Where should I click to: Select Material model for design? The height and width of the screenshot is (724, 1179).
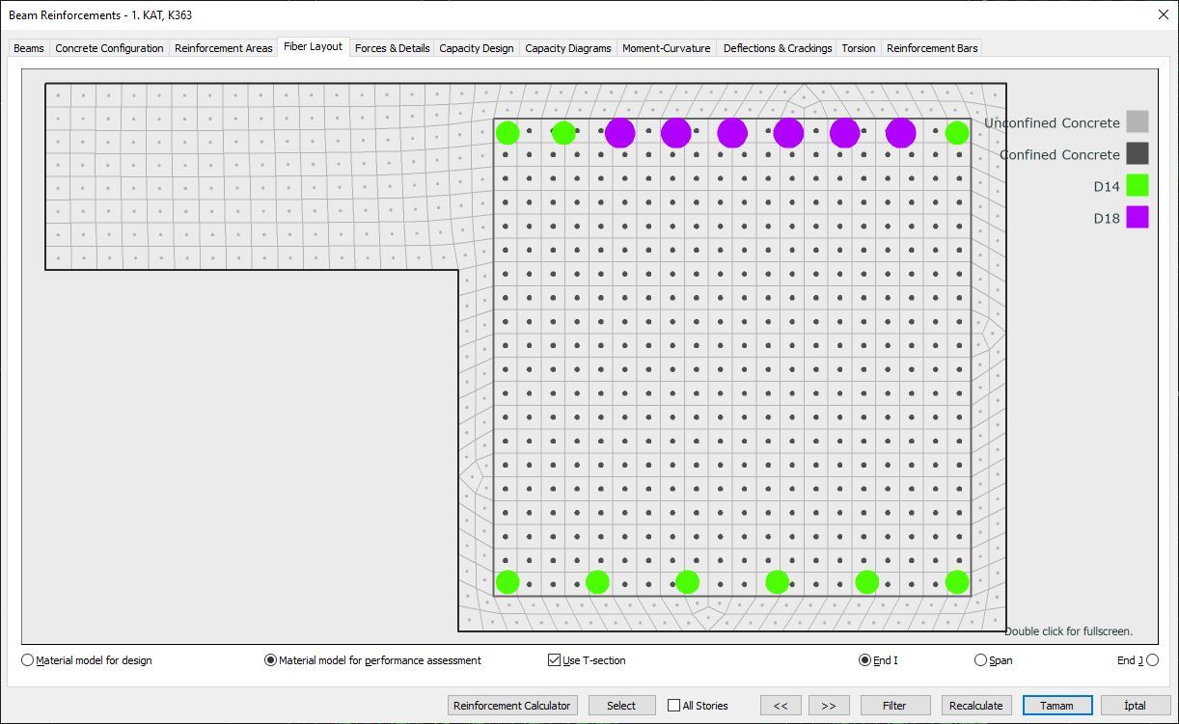27,660
